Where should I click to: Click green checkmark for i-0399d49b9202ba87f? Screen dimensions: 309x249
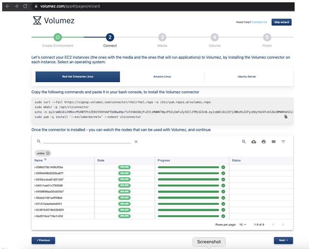[x=223, y=173]
